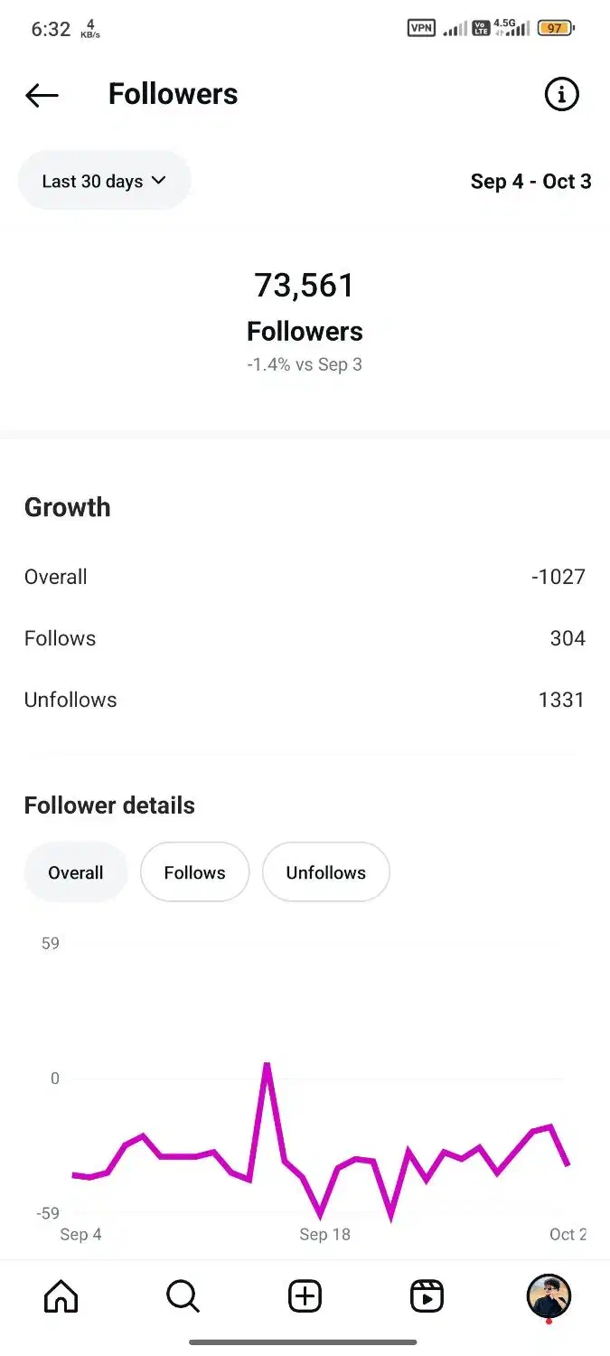Viewport: 610px width, 1356px height.
Task: Tap the create new post plus icon
Action: point(305,1297)
